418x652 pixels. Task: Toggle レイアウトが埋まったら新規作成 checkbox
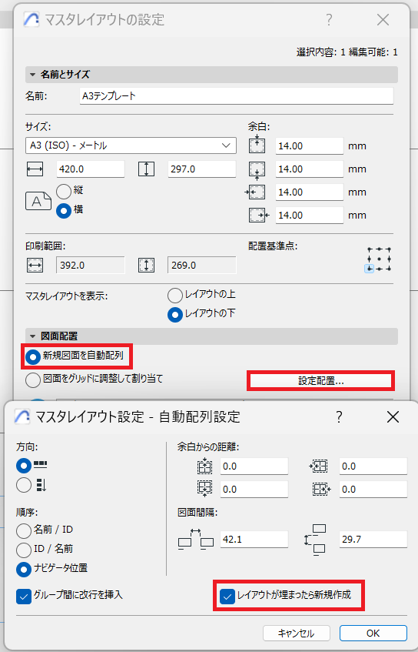pos(227,597)
